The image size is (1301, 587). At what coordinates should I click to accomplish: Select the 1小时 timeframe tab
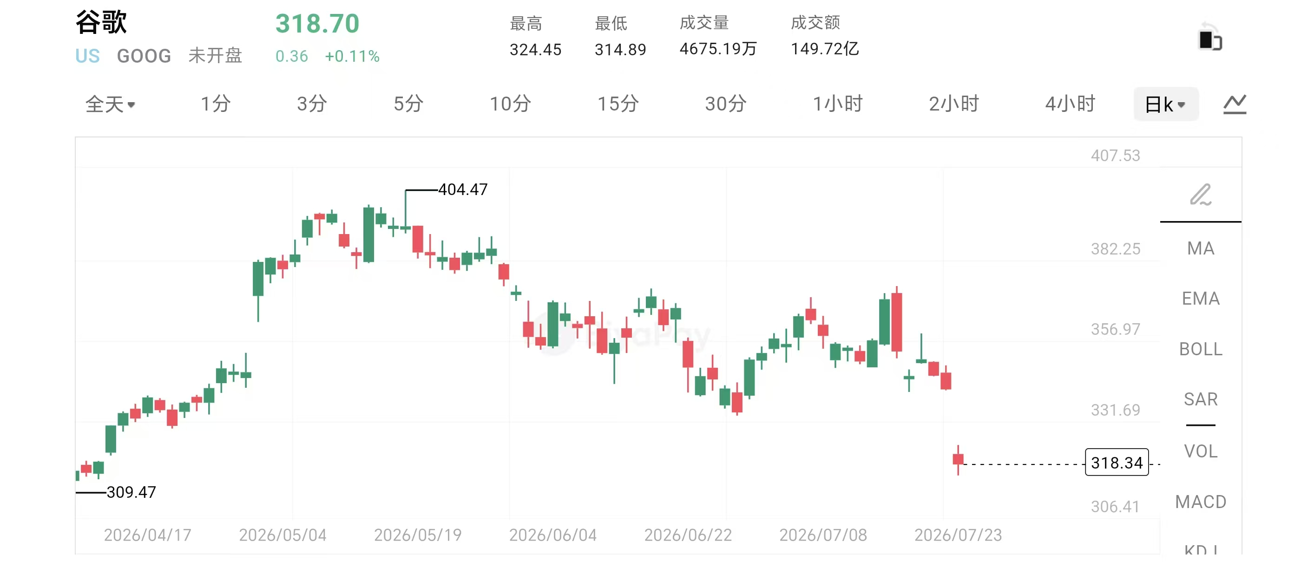point(837,104)
